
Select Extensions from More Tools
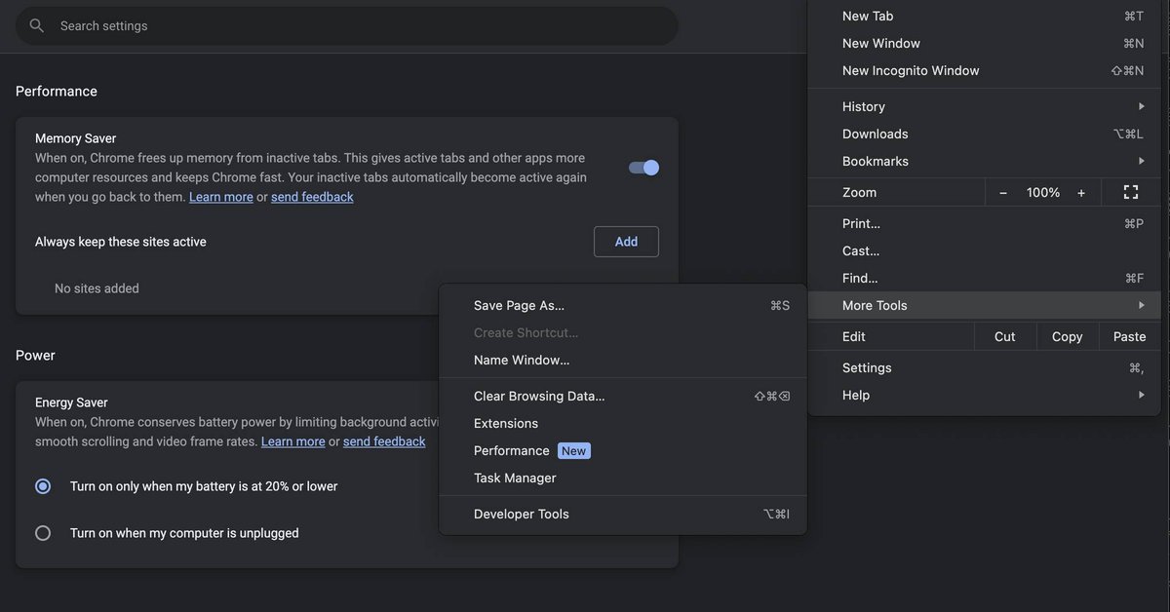tap(506, 423)
